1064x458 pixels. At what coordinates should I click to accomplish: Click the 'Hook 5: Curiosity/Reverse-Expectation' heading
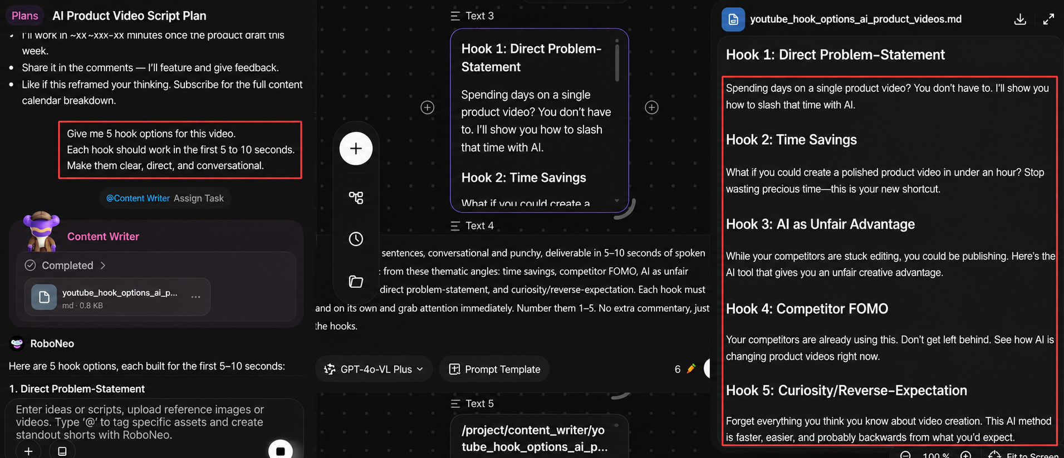[x=846, y=391]
